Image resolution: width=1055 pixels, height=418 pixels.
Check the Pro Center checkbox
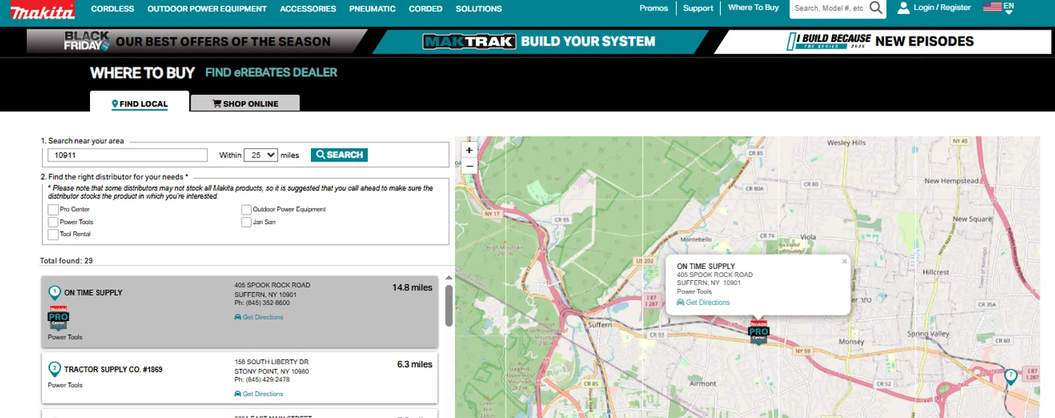coord(53,209)
